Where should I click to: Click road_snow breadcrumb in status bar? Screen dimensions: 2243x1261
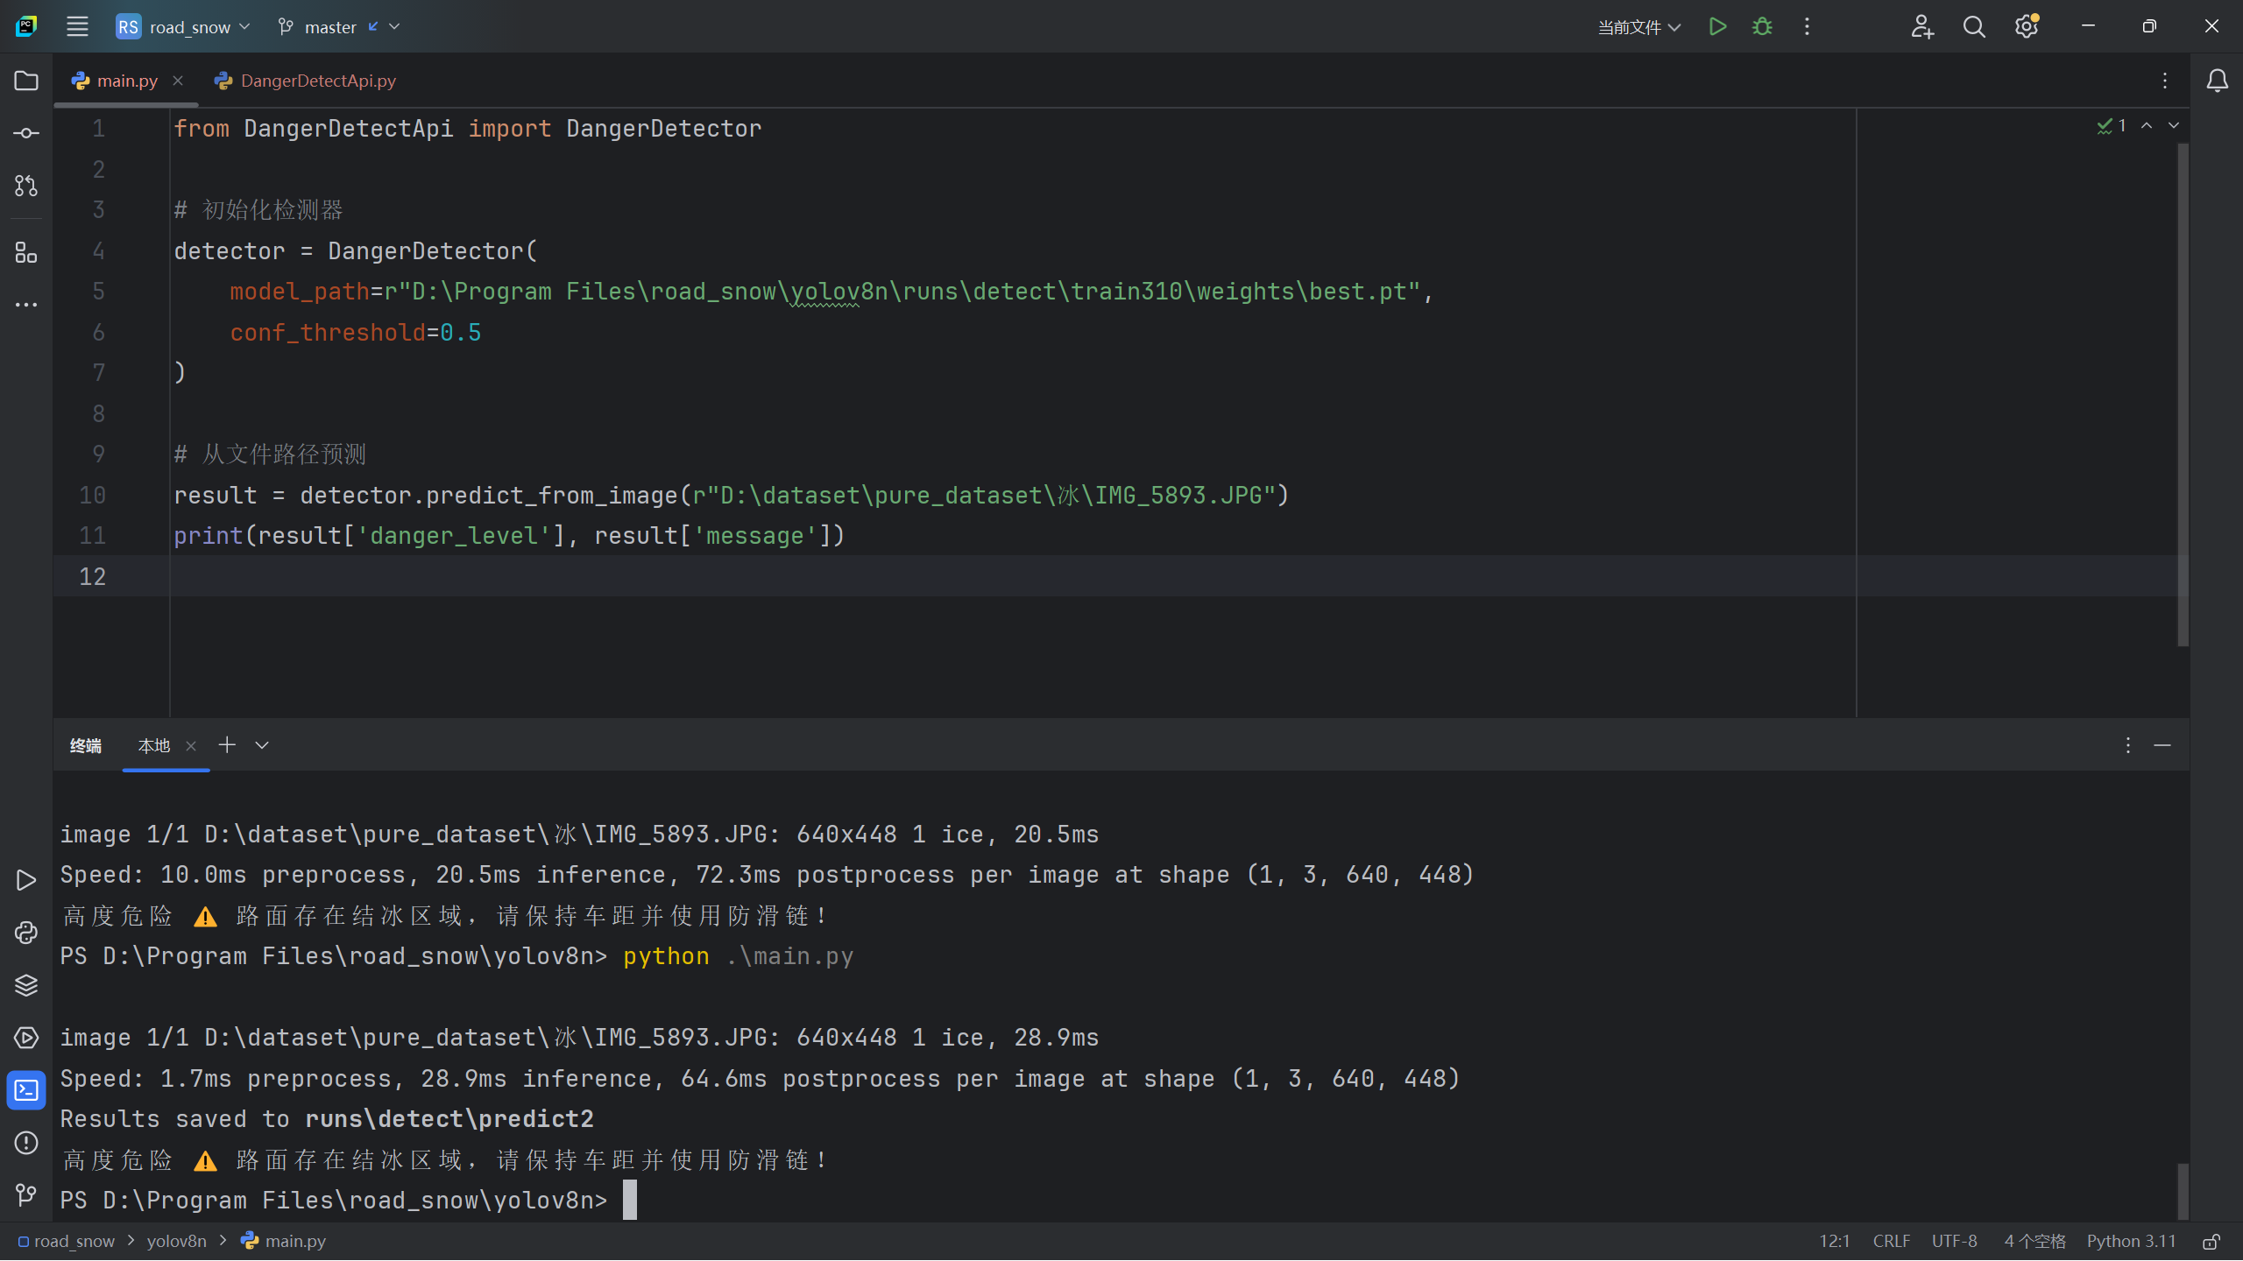[x=67, y=1242]
